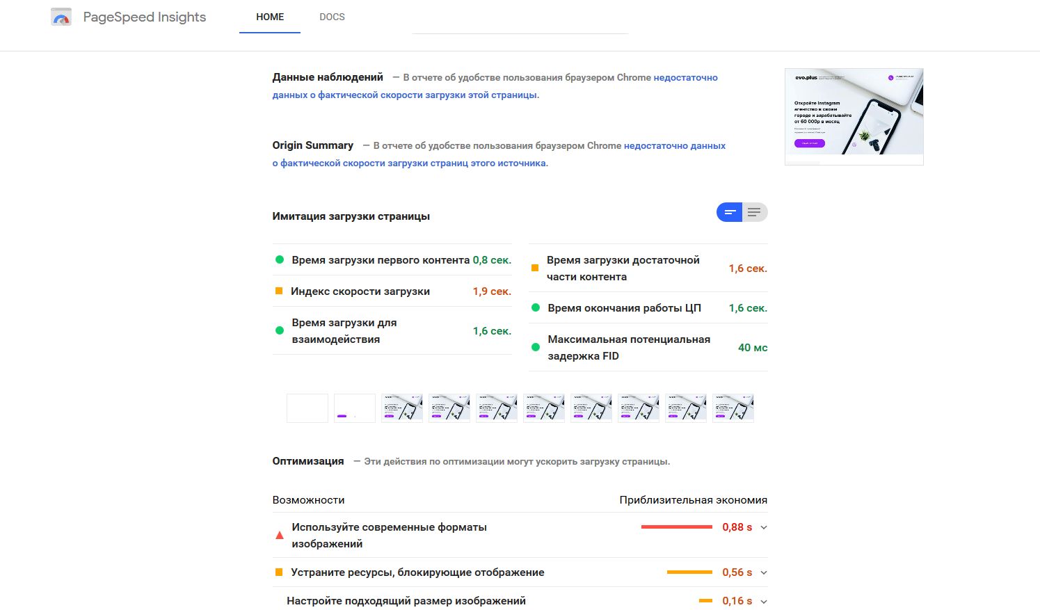Expand the 0,88 s image formats opportunity

click(x=764, y=528)
